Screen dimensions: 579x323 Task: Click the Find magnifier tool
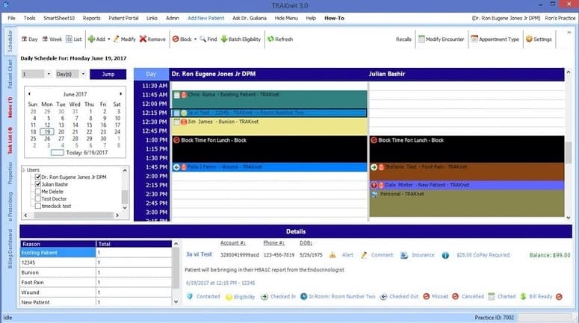[x=202, y=39]
